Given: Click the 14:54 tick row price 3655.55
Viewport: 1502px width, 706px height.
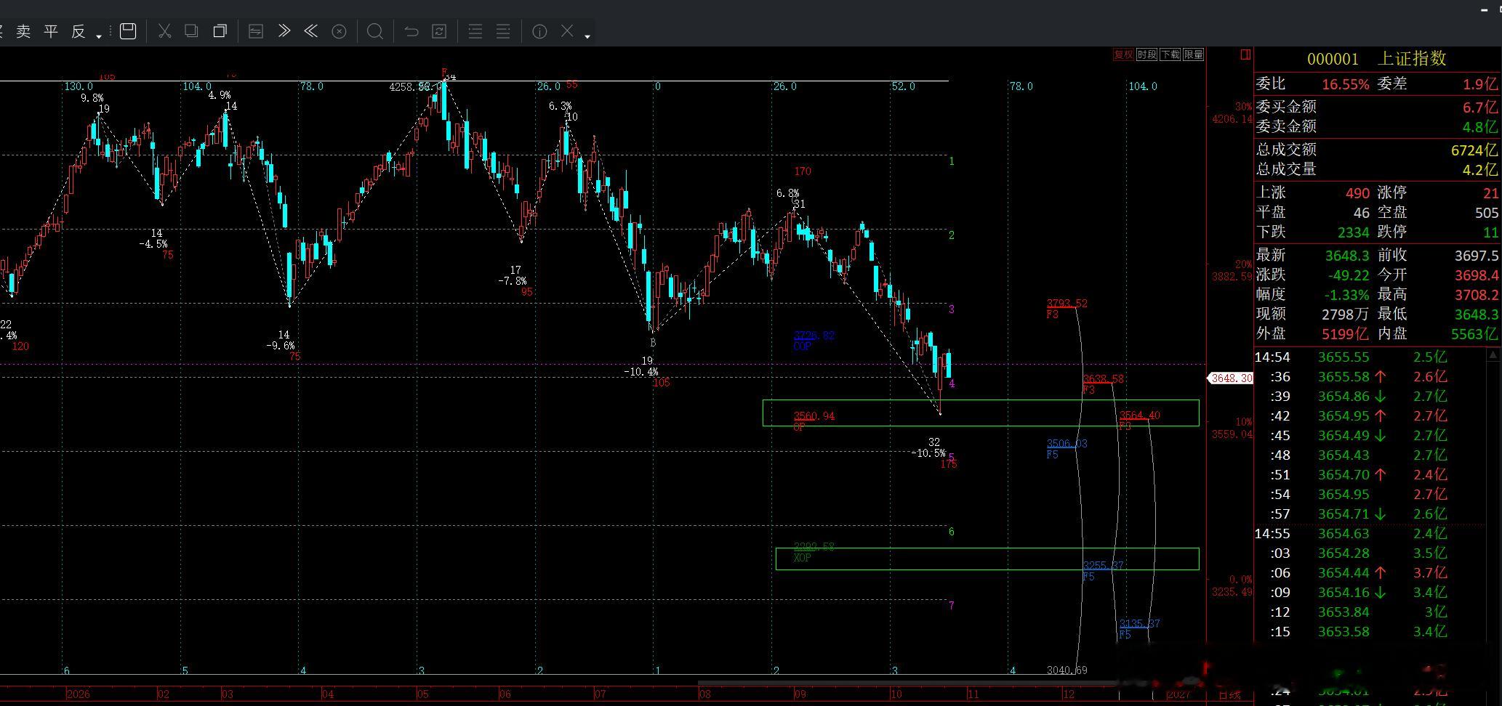Looking at the screenshot, I should 1344,357.
